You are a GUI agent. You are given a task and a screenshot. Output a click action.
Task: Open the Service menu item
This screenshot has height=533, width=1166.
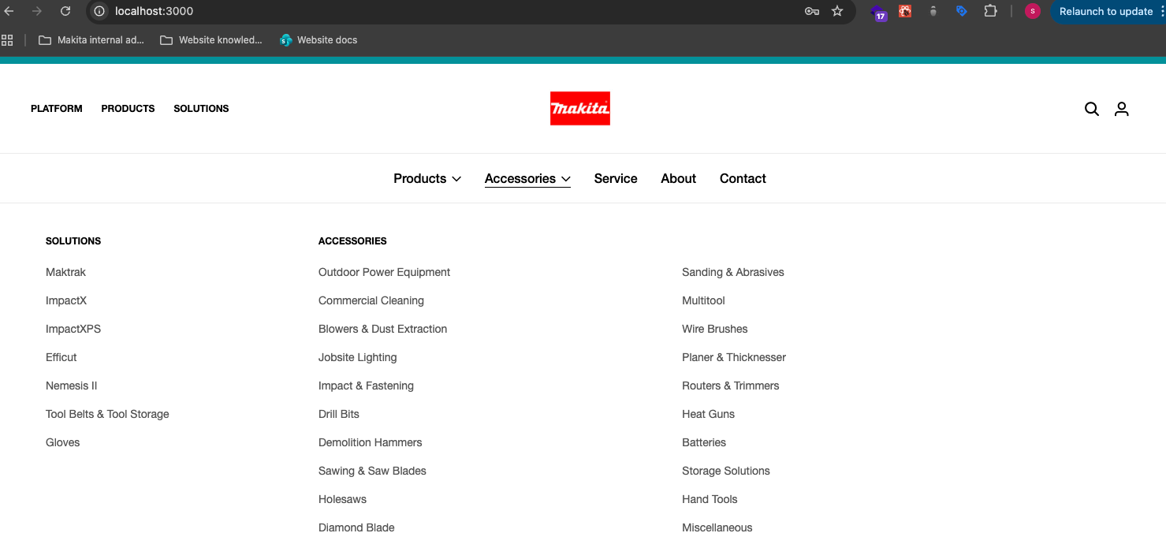click(x=616, y=178)
